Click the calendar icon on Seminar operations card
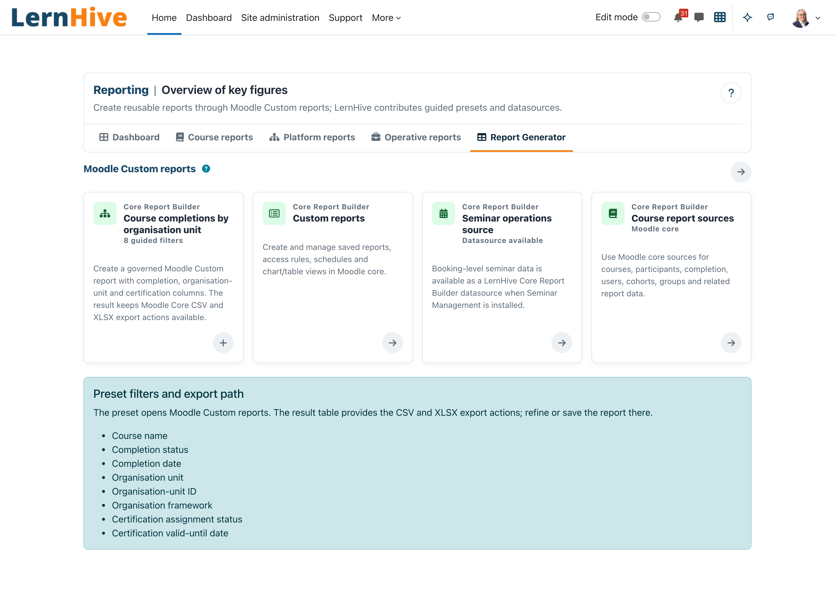Screen dimensions: 835x610 (444, 213)
